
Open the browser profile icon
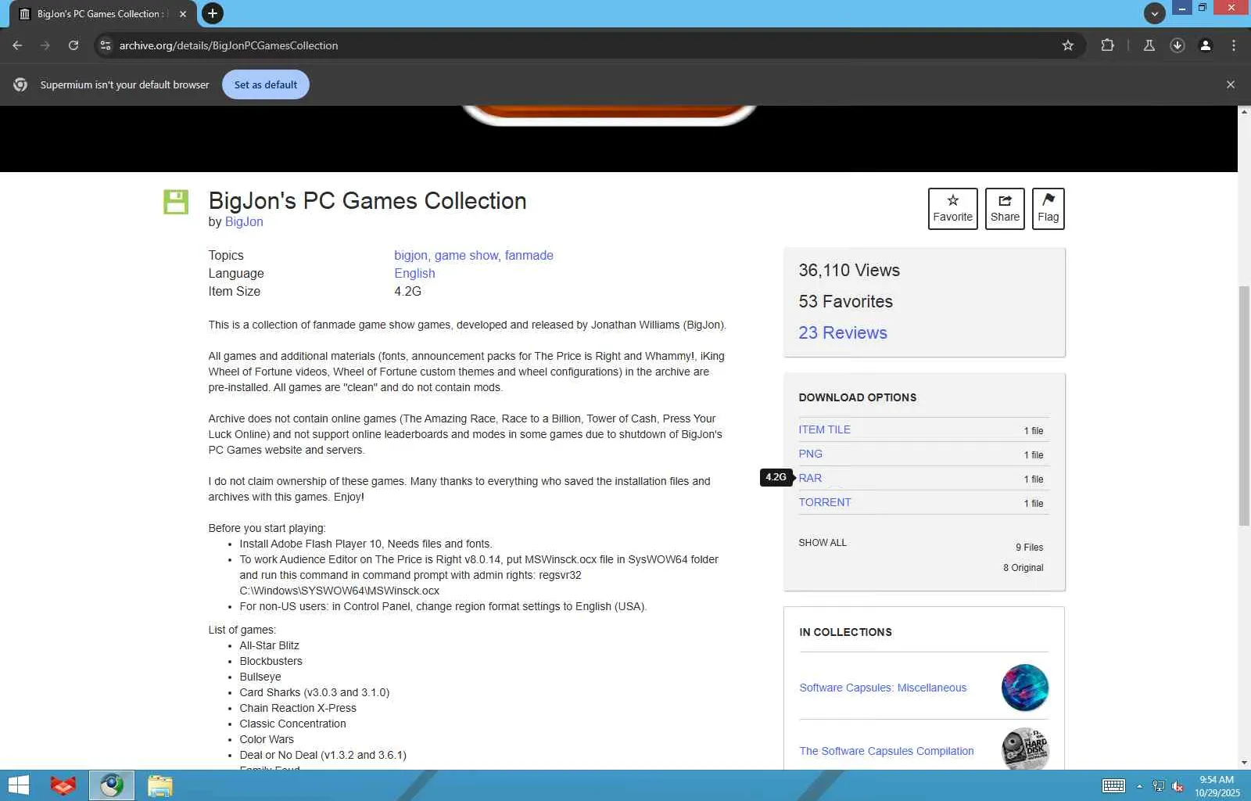[x=1206, y=45]
